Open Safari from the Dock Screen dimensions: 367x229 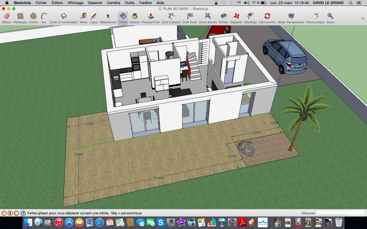tap(99, 222)
